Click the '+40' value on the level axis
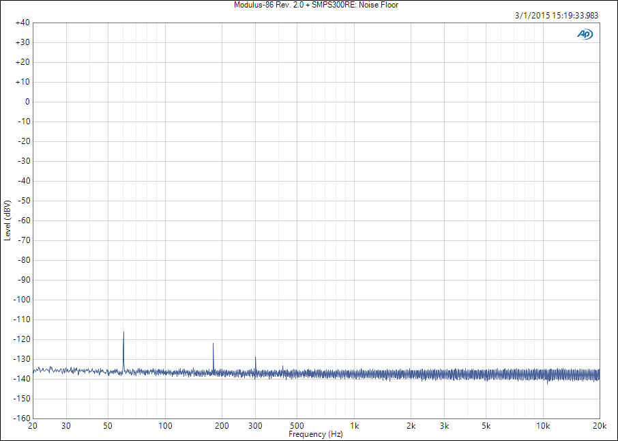Image resolution: width=618 pixels, height=441 pixels. (23, 23)
